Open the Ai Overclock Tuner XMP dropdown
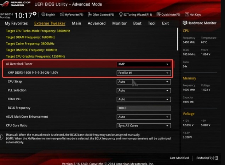The image size is (225, 165). (x=144, y=64)
